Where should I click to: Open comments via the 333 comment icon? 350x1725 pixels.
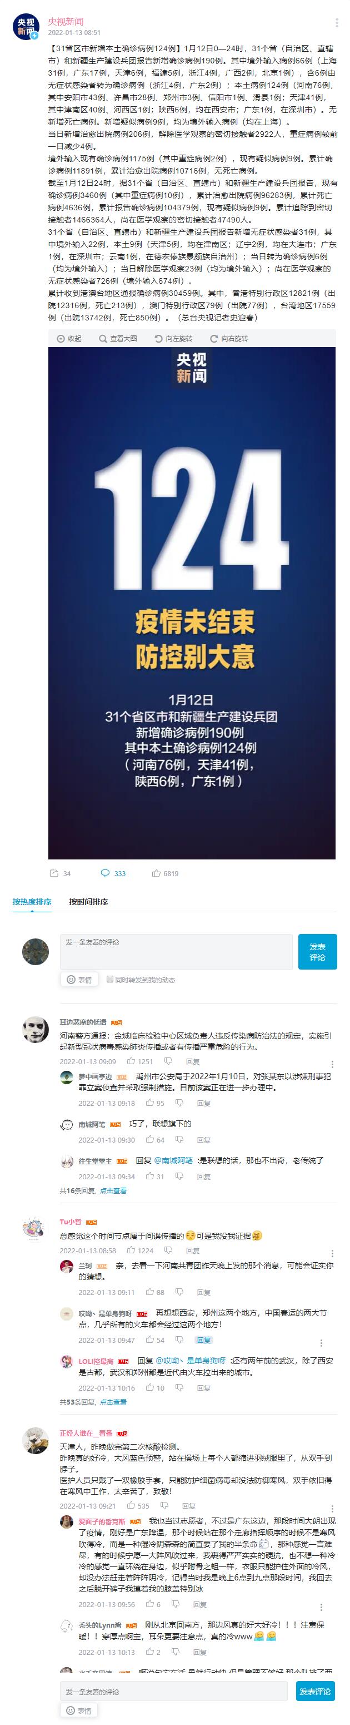tap(113, 873)
